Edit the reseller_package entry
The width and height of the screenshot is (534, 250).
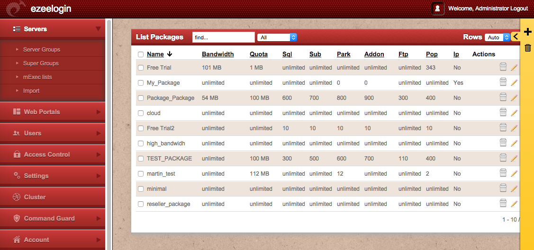click(514, 204)
